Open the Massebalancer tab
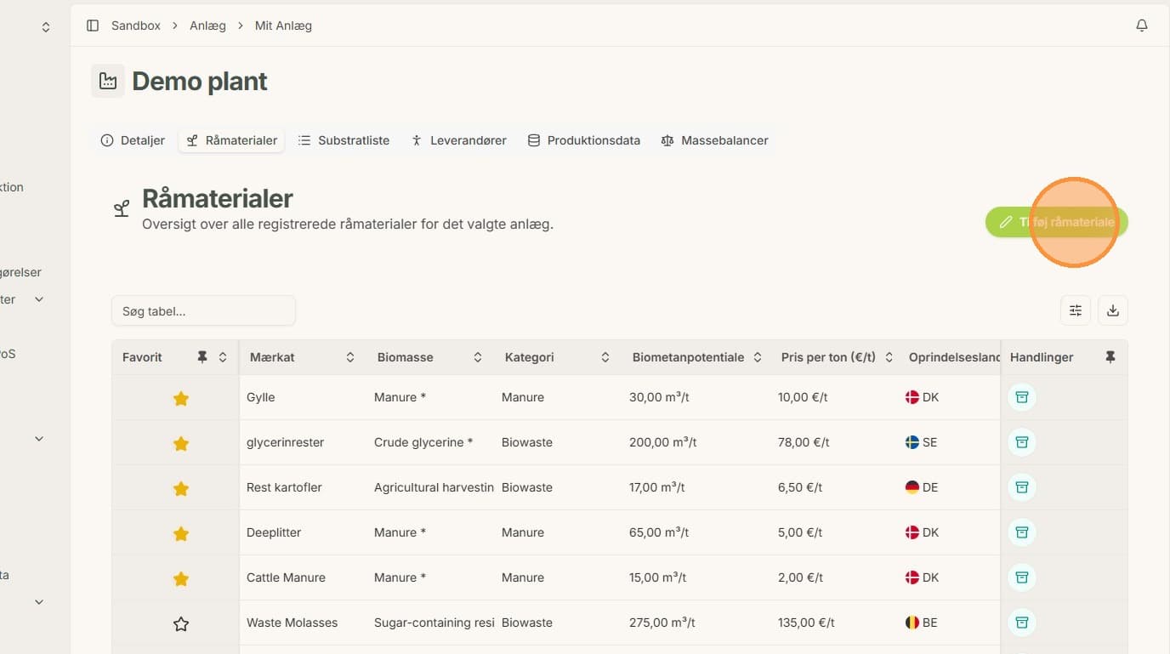 (714, 140)
